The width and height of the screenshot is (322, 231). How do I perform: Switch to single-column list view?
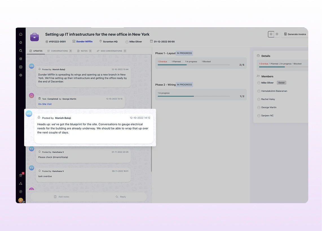coord(271,34)
